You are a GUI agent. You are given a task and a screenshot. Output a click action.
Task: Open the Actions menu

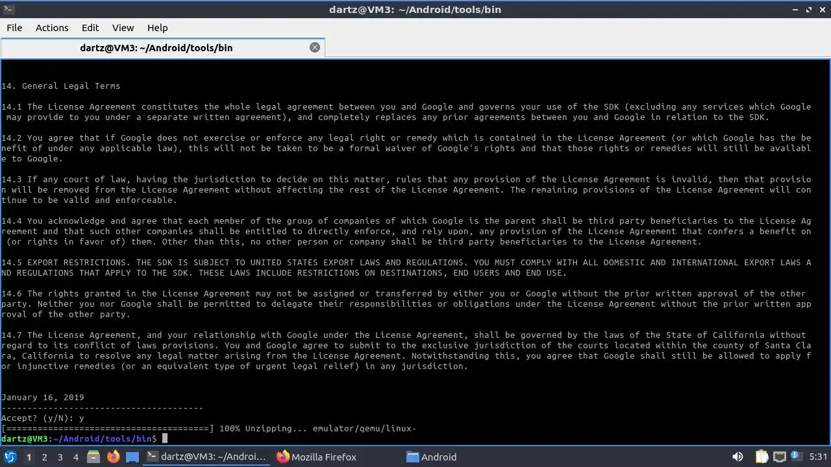coord(52,27)
